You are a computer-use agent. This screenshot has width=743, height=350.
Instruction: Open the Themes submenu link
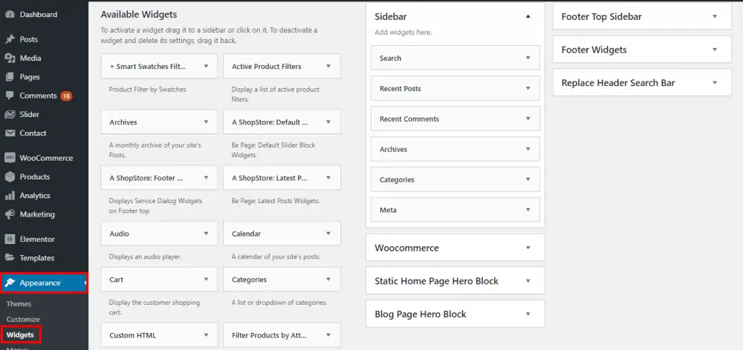click(x=19, y=304)
